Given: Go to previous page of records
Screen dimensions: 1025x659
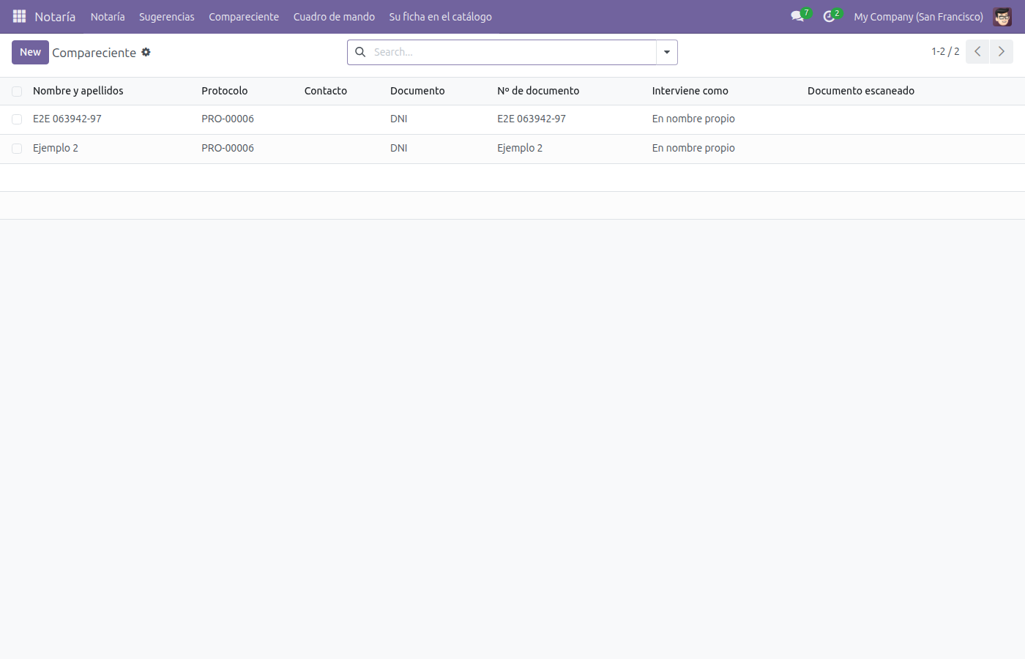Looking at the screenshot, I should tap(977, 51).
